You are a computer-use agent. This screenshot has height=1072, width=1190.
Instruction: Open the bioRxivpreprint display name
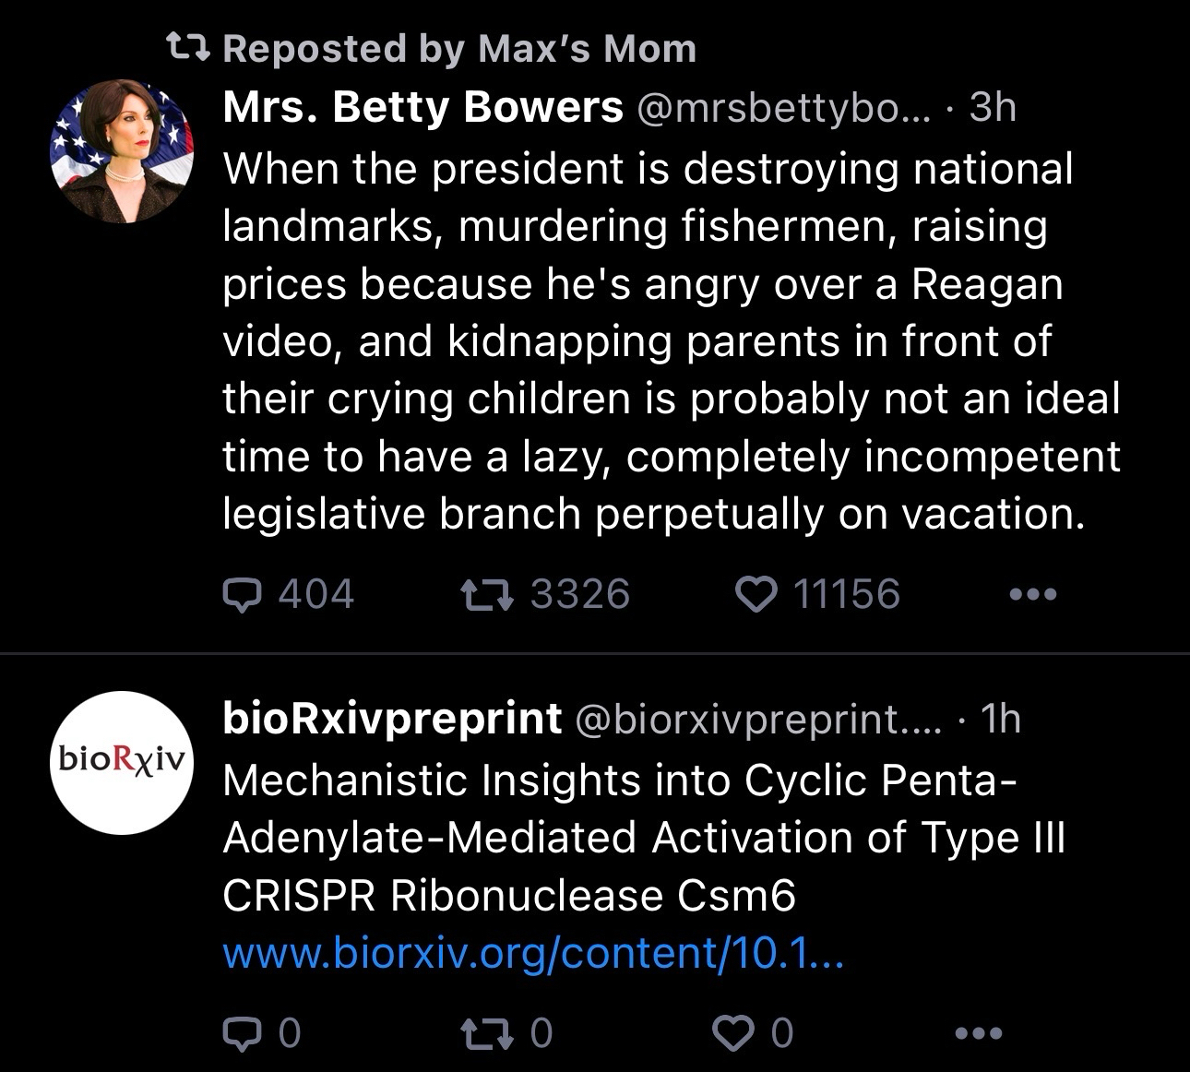[x=392, y=718]
